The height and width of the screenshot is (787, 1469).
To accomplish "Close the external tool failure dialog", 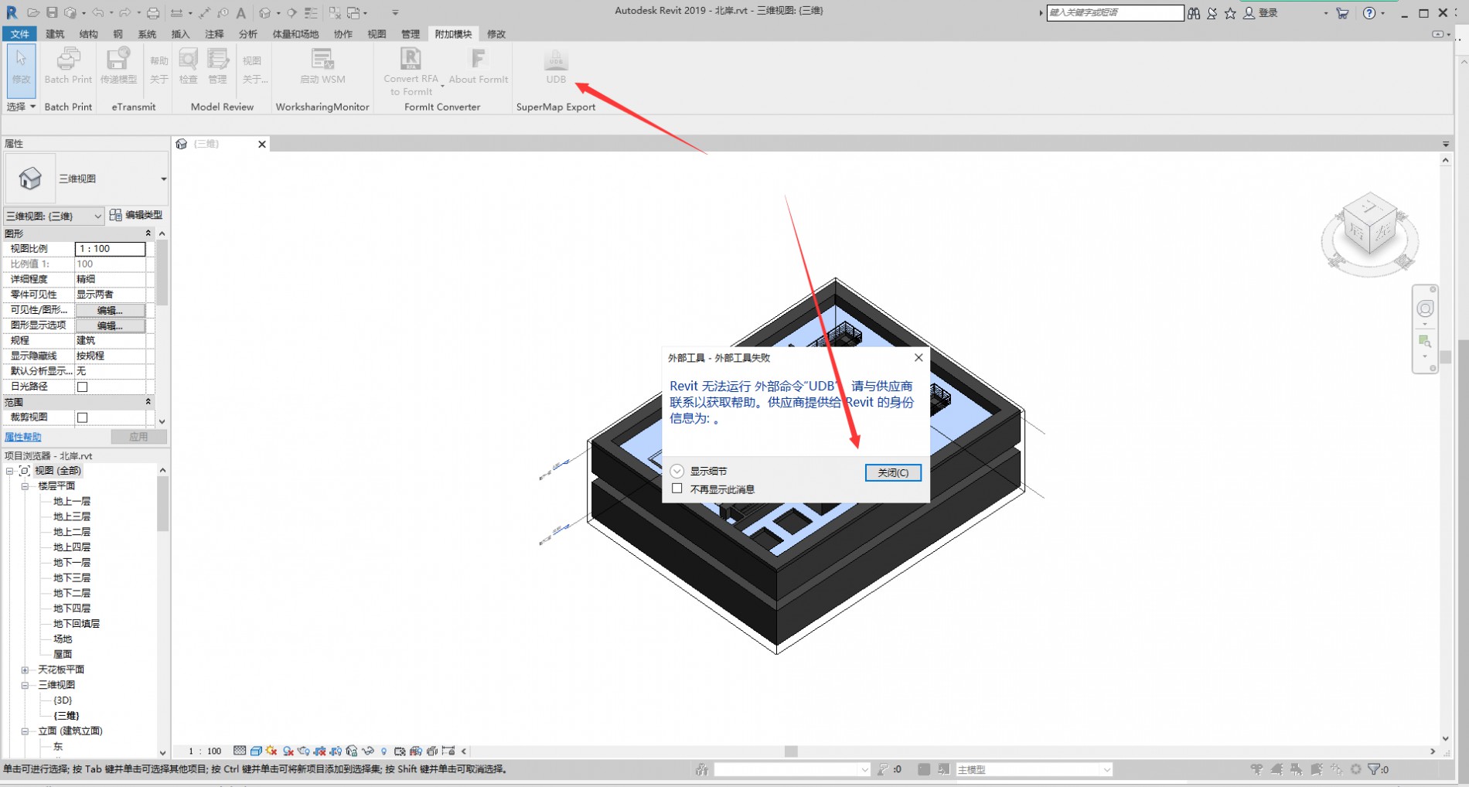I will coord(893,472).
